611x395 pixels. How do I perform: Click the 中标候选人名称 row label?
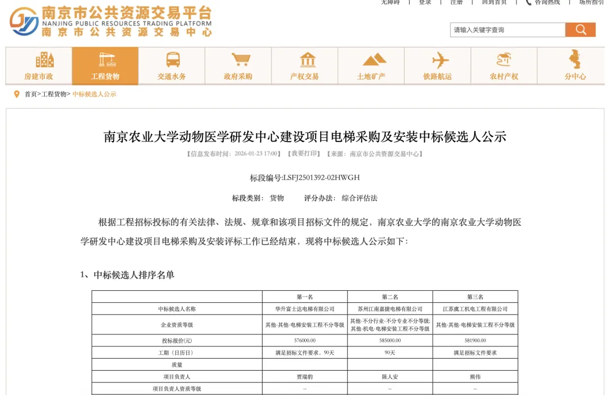(177, 309)
